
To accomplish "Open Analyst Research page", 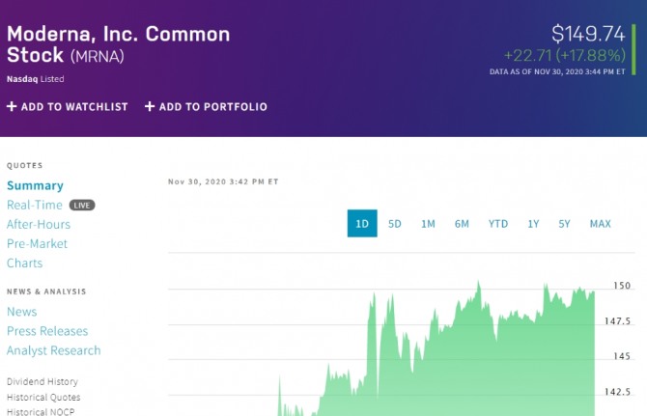I will coord(53,350).
